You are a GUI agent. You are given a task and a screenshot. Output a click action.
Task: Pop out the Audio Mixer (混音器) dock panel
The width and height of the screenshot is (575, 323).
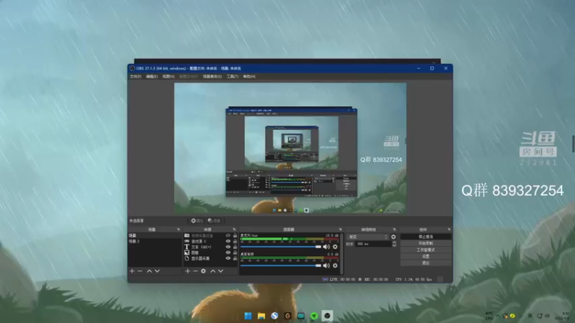[340, 229]
